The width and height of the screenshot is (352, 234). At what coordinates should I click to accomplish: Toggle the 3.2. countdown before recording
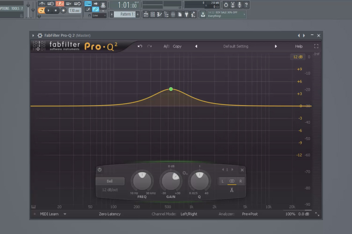60,4
